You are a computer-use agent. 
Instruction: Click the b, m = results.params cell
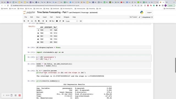[x=94, y=71]
